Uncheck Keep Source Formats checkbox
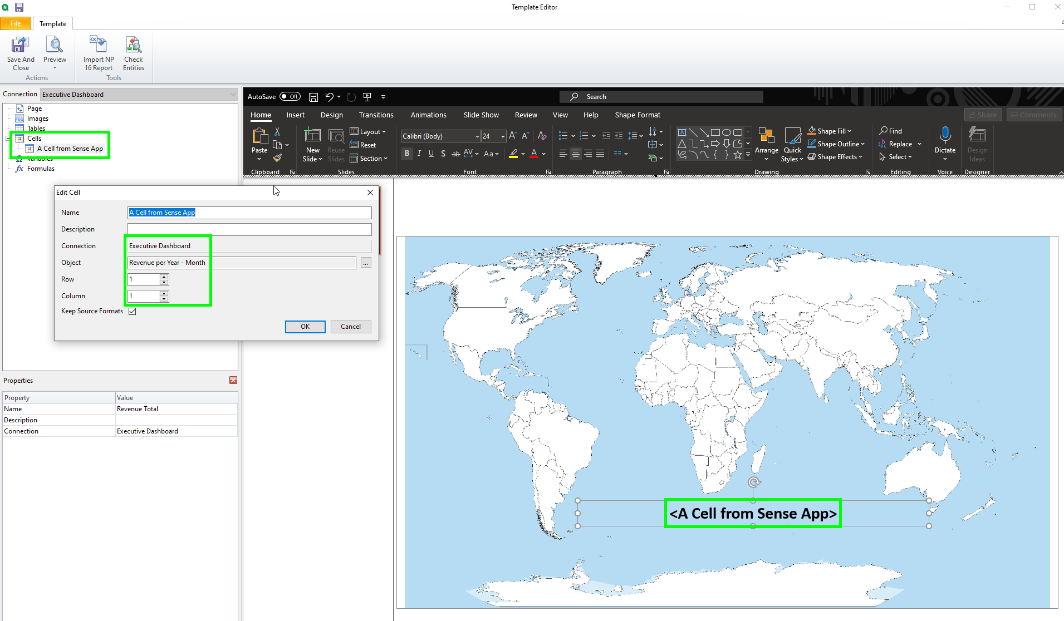The image size is (1064, 621). 133,311
